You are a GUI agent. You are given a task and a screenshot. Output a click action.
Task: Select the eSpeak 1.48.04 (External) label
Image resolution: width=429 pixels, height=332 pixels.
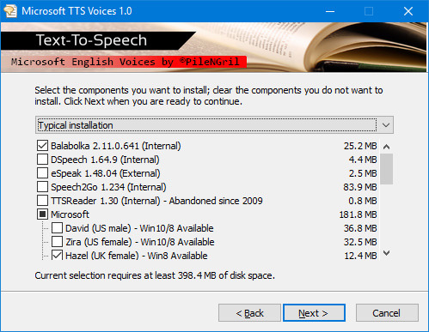106,173
